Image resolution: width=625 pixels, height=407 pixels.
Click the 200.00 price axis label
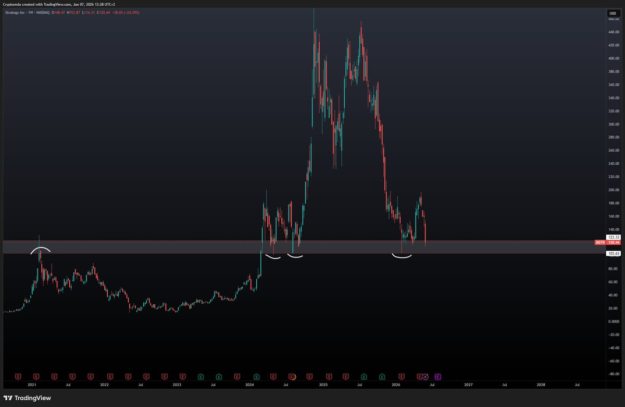coord(613,190)
